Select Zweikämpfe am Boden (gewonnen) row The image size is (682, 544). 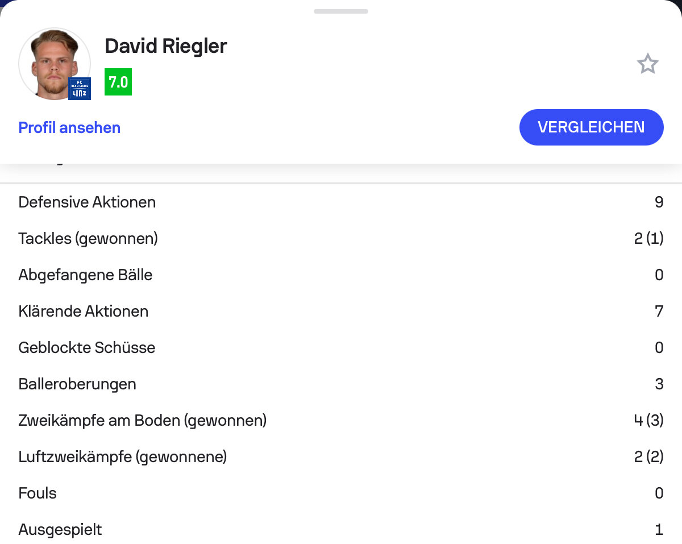341,421
